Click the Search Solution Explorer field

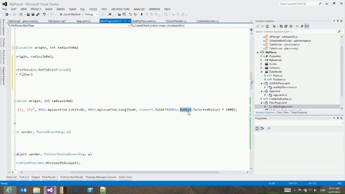point(296,32)
